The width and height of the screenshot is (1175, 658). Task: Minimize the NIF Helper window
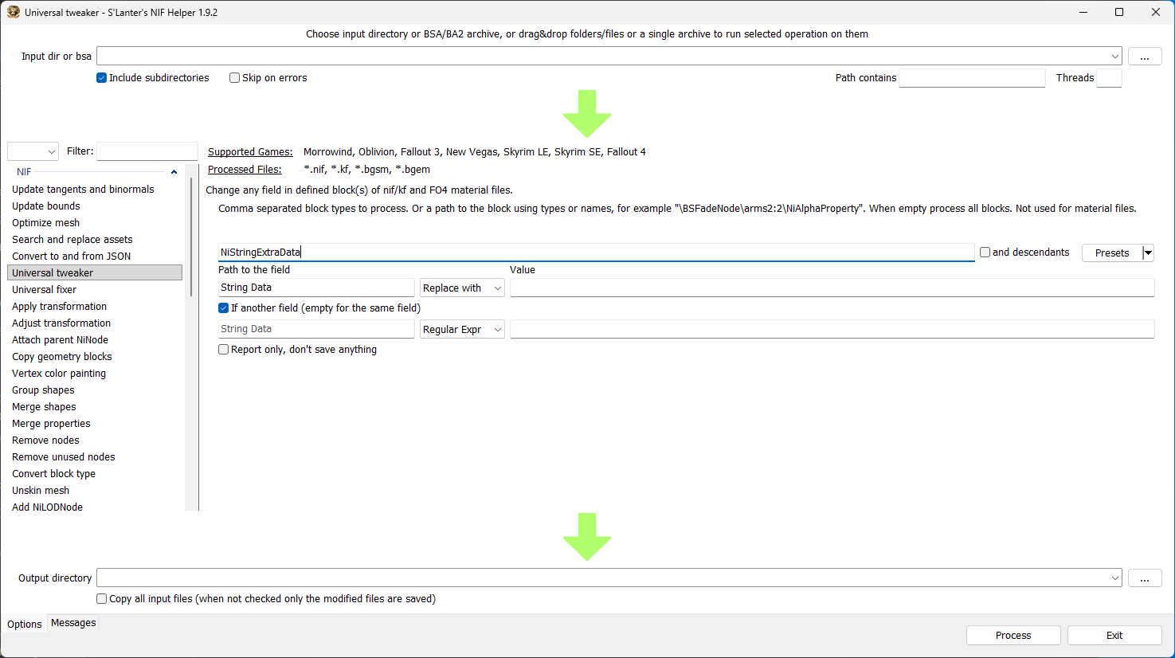coord(1083,12)
